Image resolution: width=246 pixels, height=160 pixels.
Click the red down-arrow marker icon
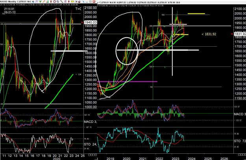tap(69, 2)
